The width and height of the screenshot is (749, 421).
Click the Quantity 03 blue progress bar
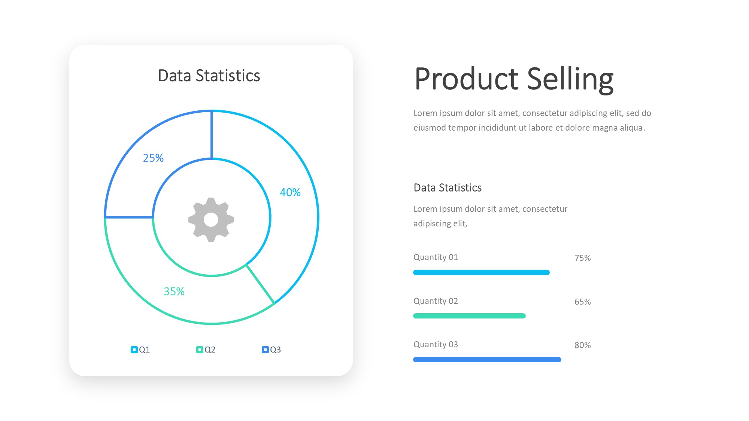pos(487,360)
